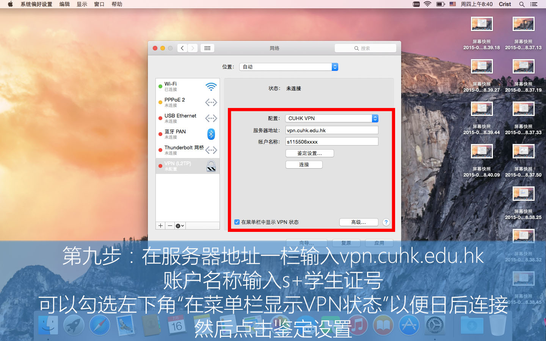Viewport: 546px width, 341px height.
Task: Open Launchpad rocket icon in the Dock
Action: click(74, 325)
